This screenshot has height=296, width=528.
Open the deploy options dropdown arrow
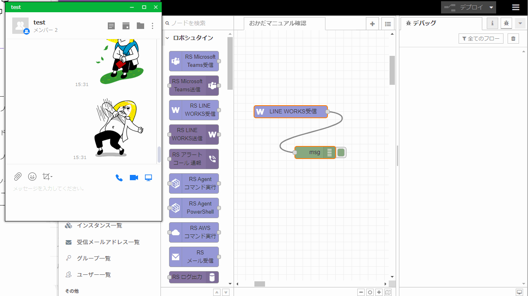coord(492,7)
